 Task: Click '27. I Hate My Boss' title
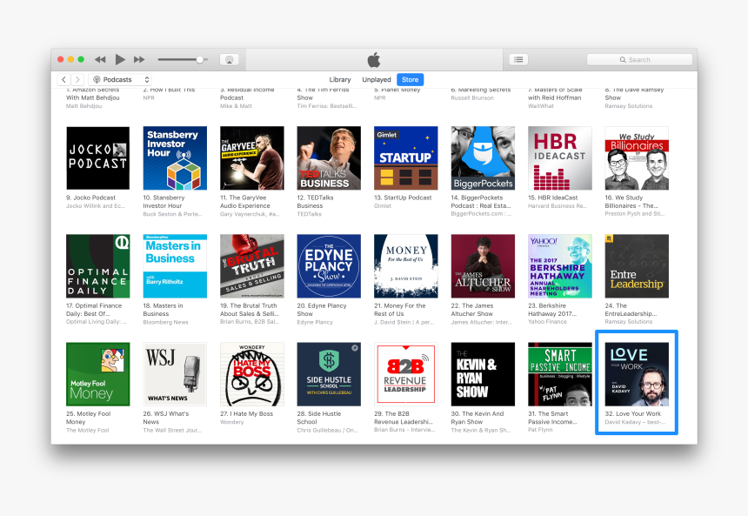tap(247, 414)
